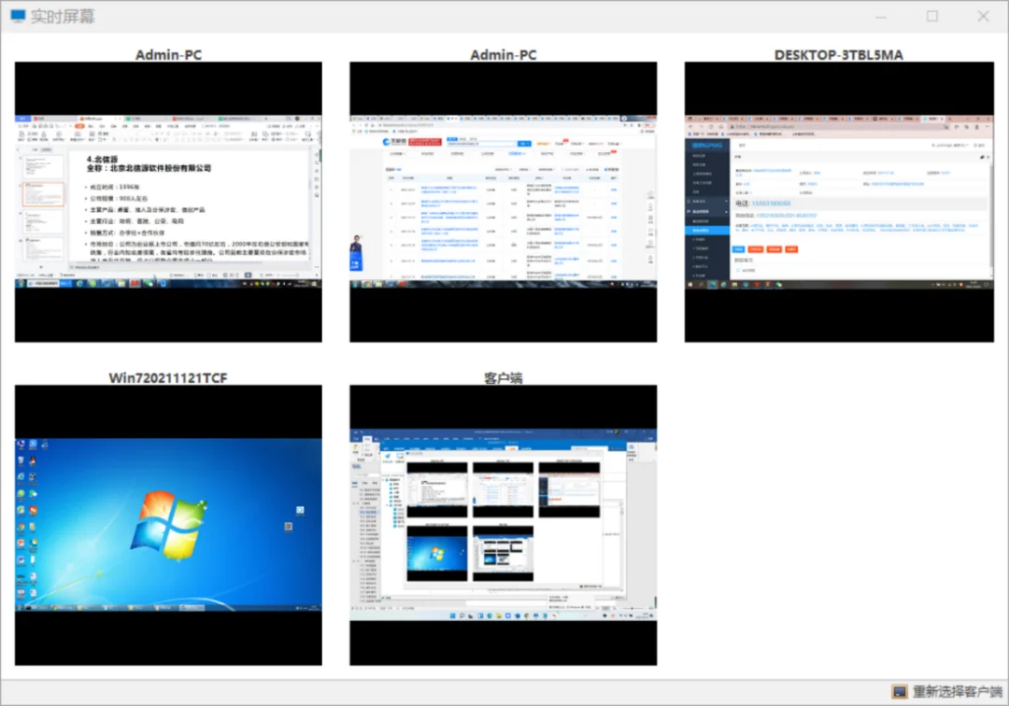Open the DESKTOP-3TBL5MA screen thumbnail
The image size is (1009, 706).
click(x=839, y=202)
